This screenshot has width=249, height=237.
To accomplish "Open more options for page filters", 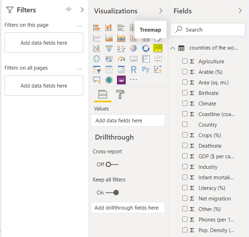I will pos(79,25).
